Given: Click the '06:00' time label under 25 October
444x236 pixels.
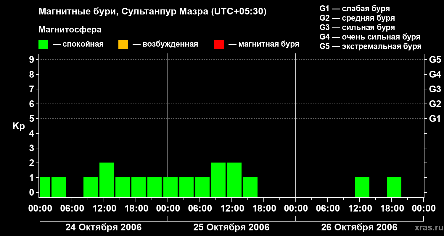Looking at the screenshot, I should pyautogui.click(x=200, y=209).
